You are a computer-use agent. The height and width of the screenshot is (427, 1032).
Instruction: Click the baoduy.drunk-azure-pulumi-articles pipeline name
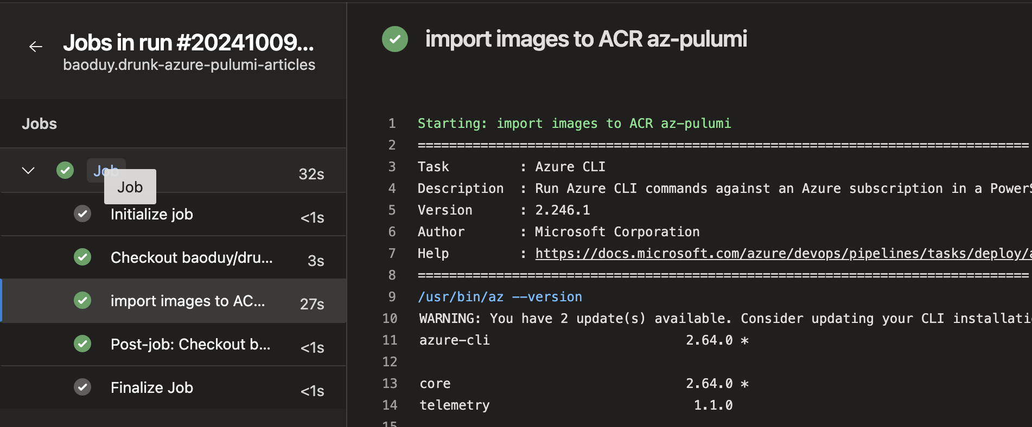[x=189, y=65]
